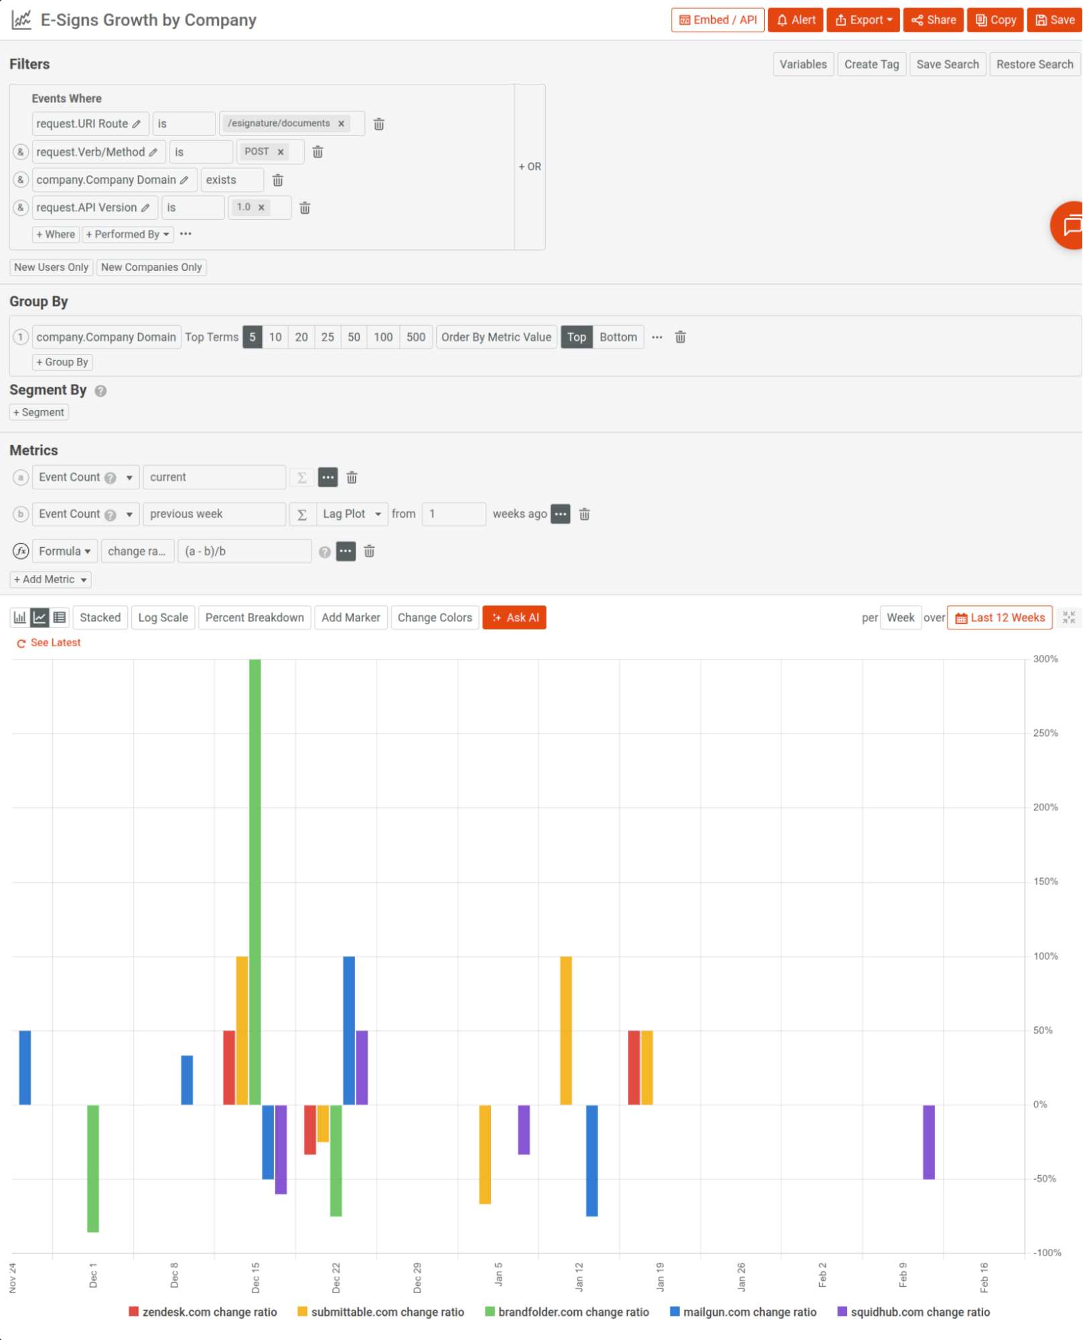Open the table view of results
1083x1340 pixels.
(59, 617)
